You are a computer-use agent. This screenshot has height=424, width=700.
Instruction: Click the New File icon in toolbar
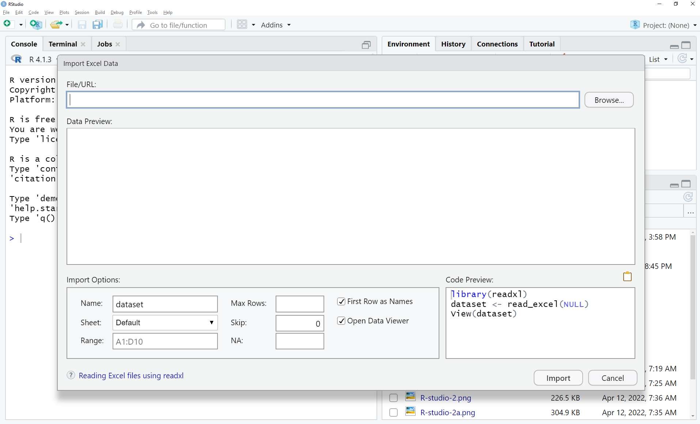(7, 25)
